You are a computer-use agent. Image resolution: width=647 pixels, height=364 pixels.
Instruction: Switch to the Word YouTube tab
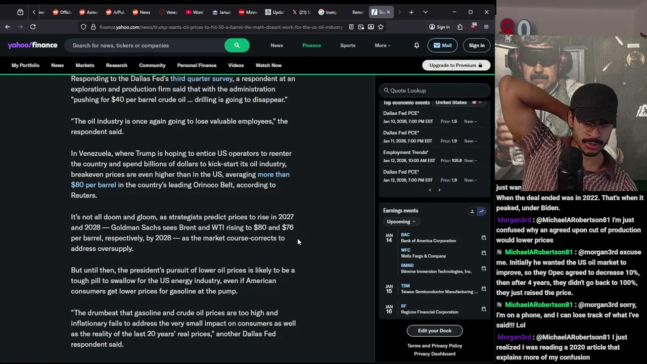pos(195,12)
